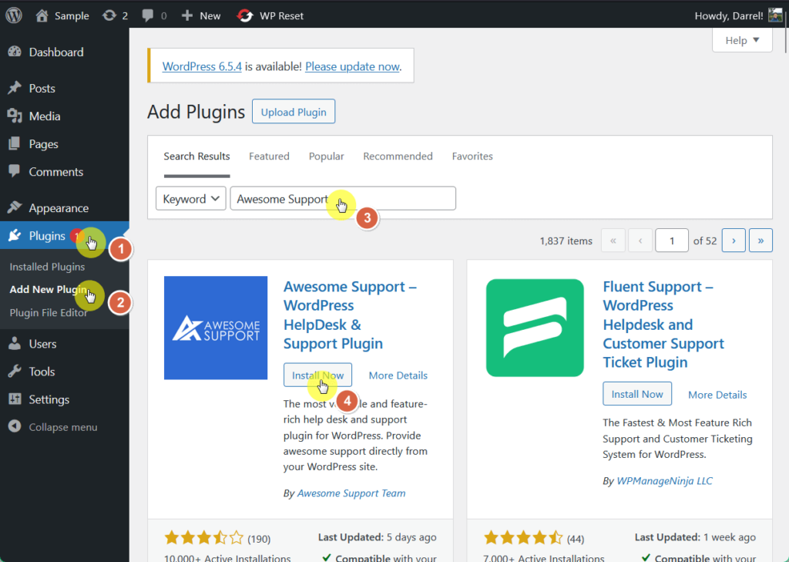
Task: Install Now the Awesome Support plugin
Action: tap(317, 375)
